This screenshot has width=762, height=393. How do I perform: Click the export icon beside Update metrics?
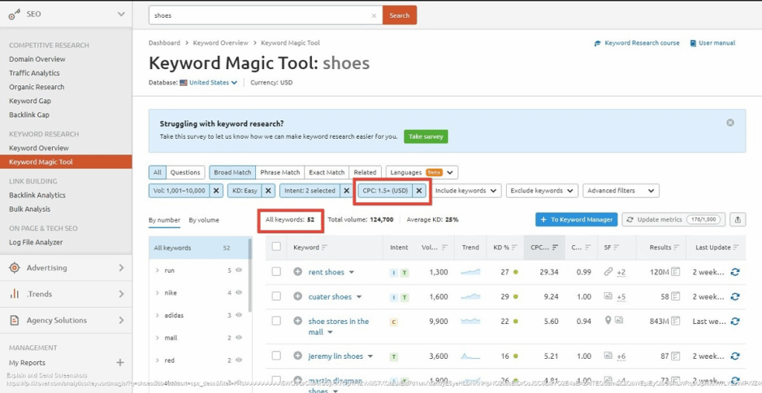click(x=737, y=219)
